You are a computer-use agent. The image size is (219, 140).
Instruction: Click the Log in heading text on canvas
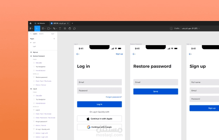(84, 66)
